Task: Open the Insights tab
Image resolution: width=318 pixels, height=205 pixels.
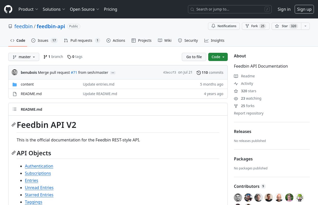Action: coord(214,40)
